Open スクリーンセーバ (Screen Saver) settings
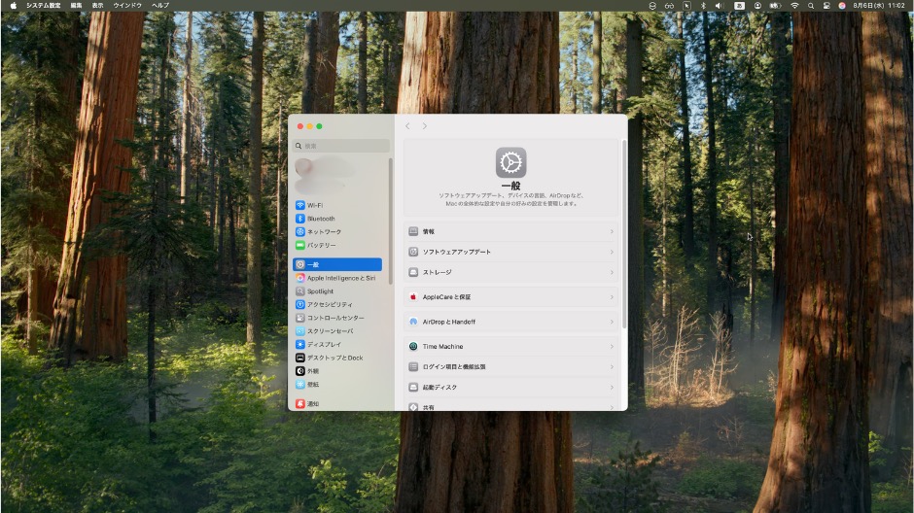 tap(337, 330)
